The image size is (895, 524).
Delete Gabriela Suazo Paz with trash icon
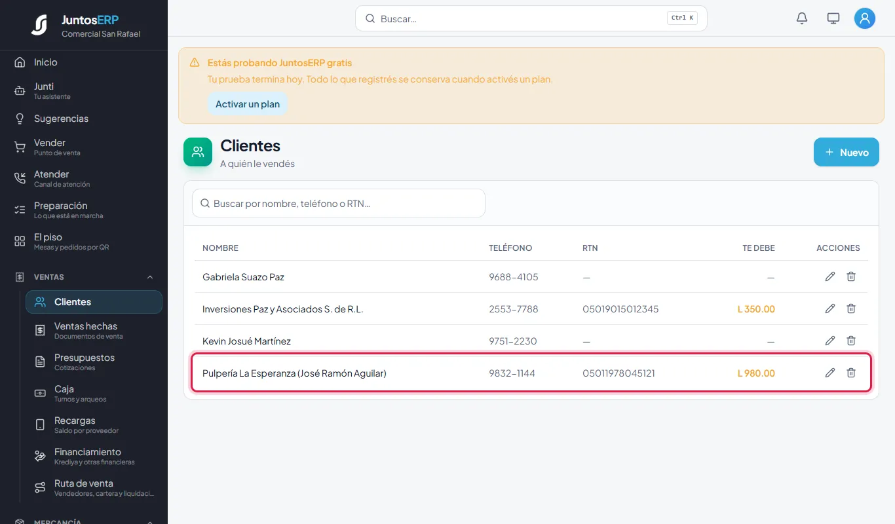[851, 276]
